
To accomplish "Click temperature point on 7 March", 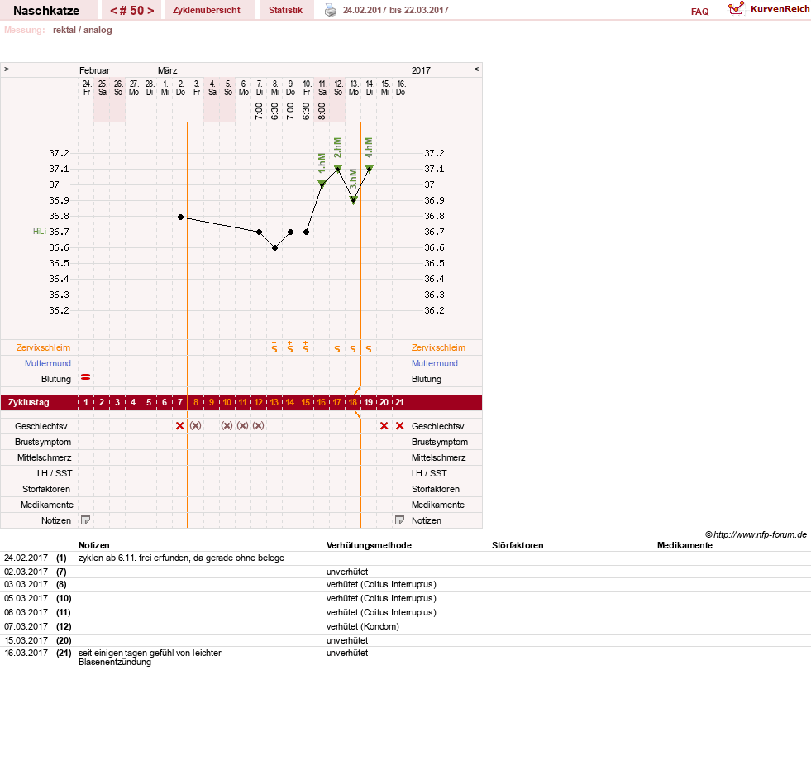I will tap(259, 232).
